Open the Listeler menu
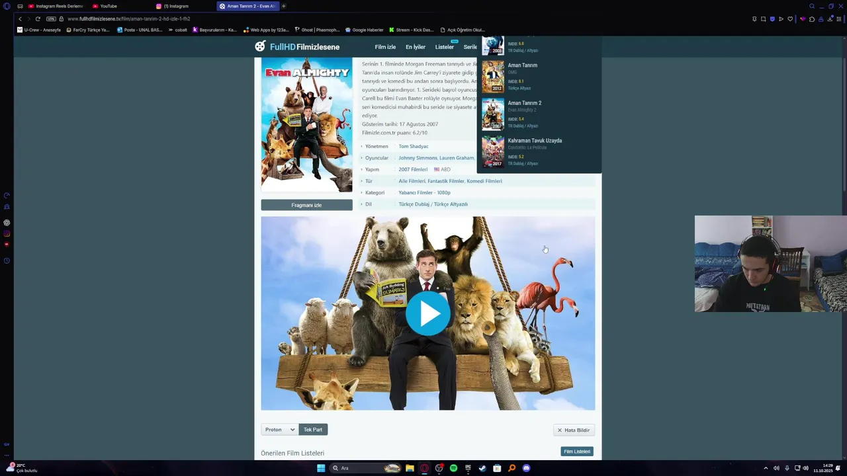This screenshot has height=476, width=847. [x=445, y=47]
